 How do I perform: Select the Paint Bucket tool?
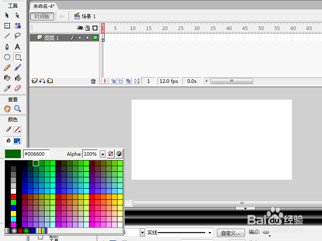click(x=18, y=78)
